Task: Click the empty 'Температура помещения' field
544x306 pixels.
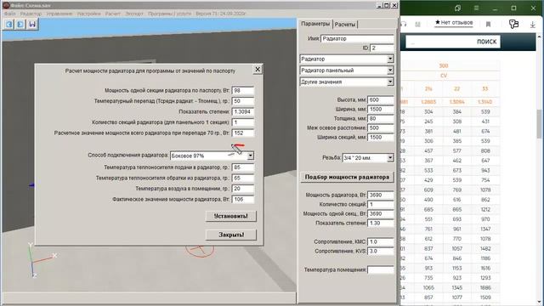Action: [x=381, y=270]
